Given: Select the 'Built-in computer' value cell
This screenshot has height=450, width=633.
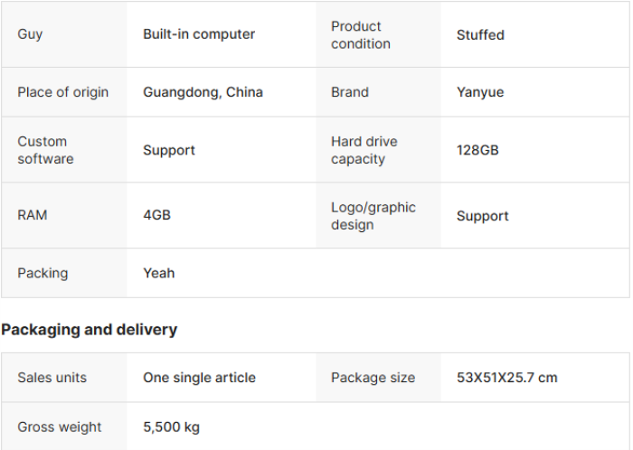Looking at the screenshot, I should 199,34.
